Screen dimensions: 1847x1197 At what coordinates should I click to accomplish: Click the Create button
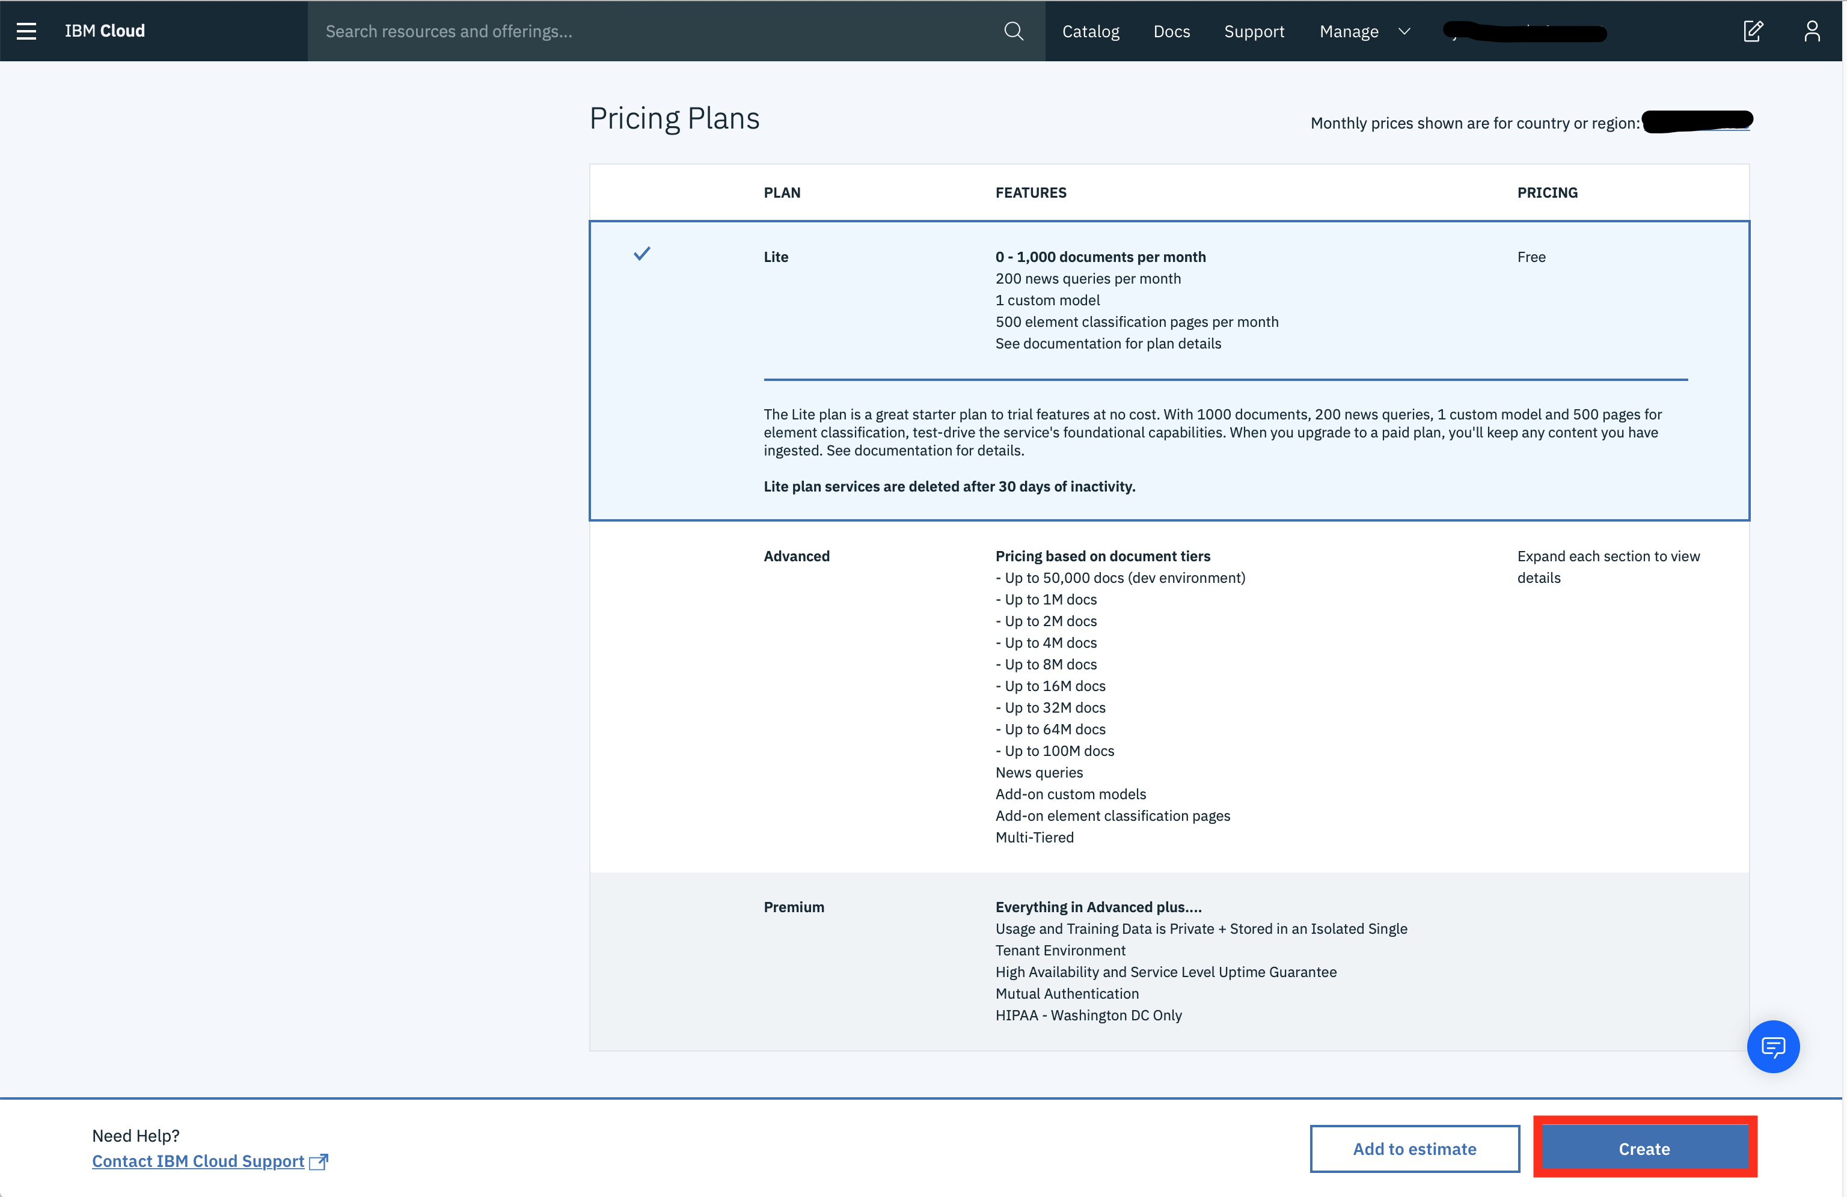[1645, 1148]
